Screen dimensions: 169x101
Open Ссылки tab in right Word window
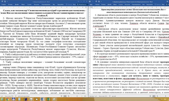121,4
